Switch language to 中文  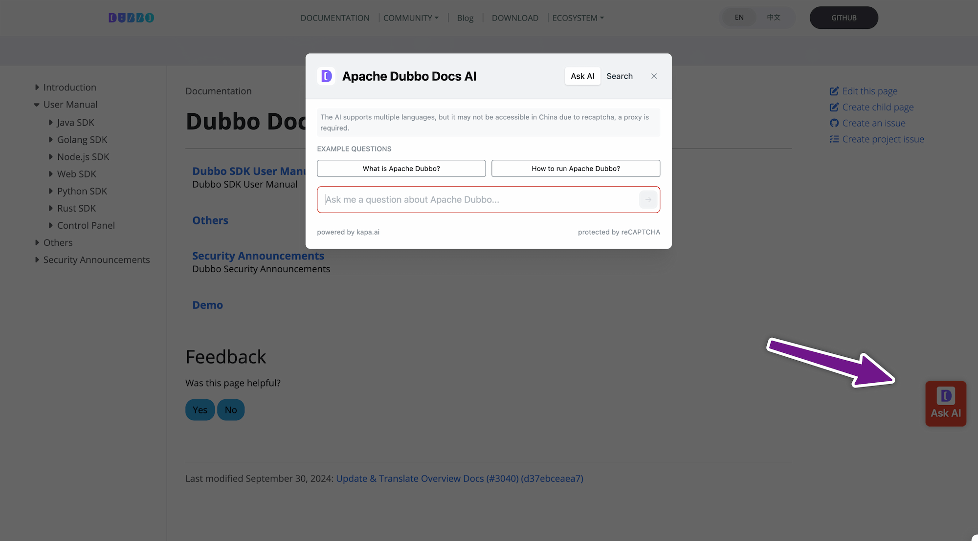(774, 18)
